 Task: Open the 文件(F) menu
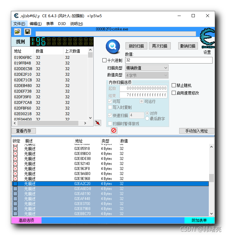click(x=19, y=24)
